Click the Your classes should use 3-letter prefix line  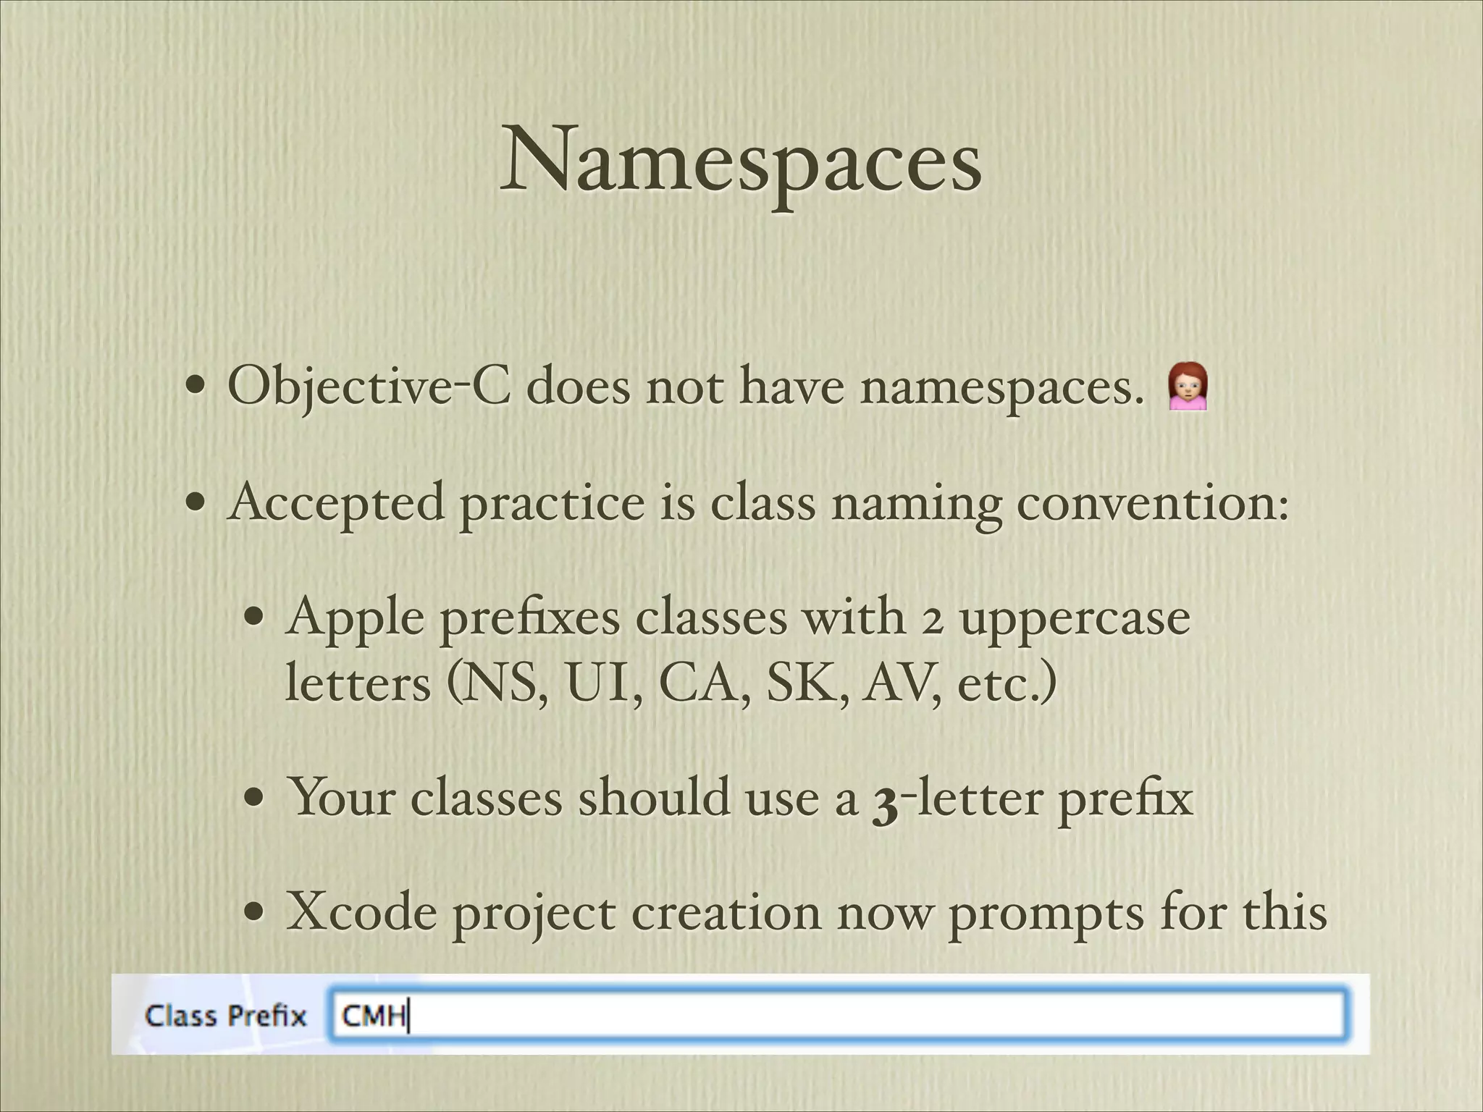click(x=740, y=799)
